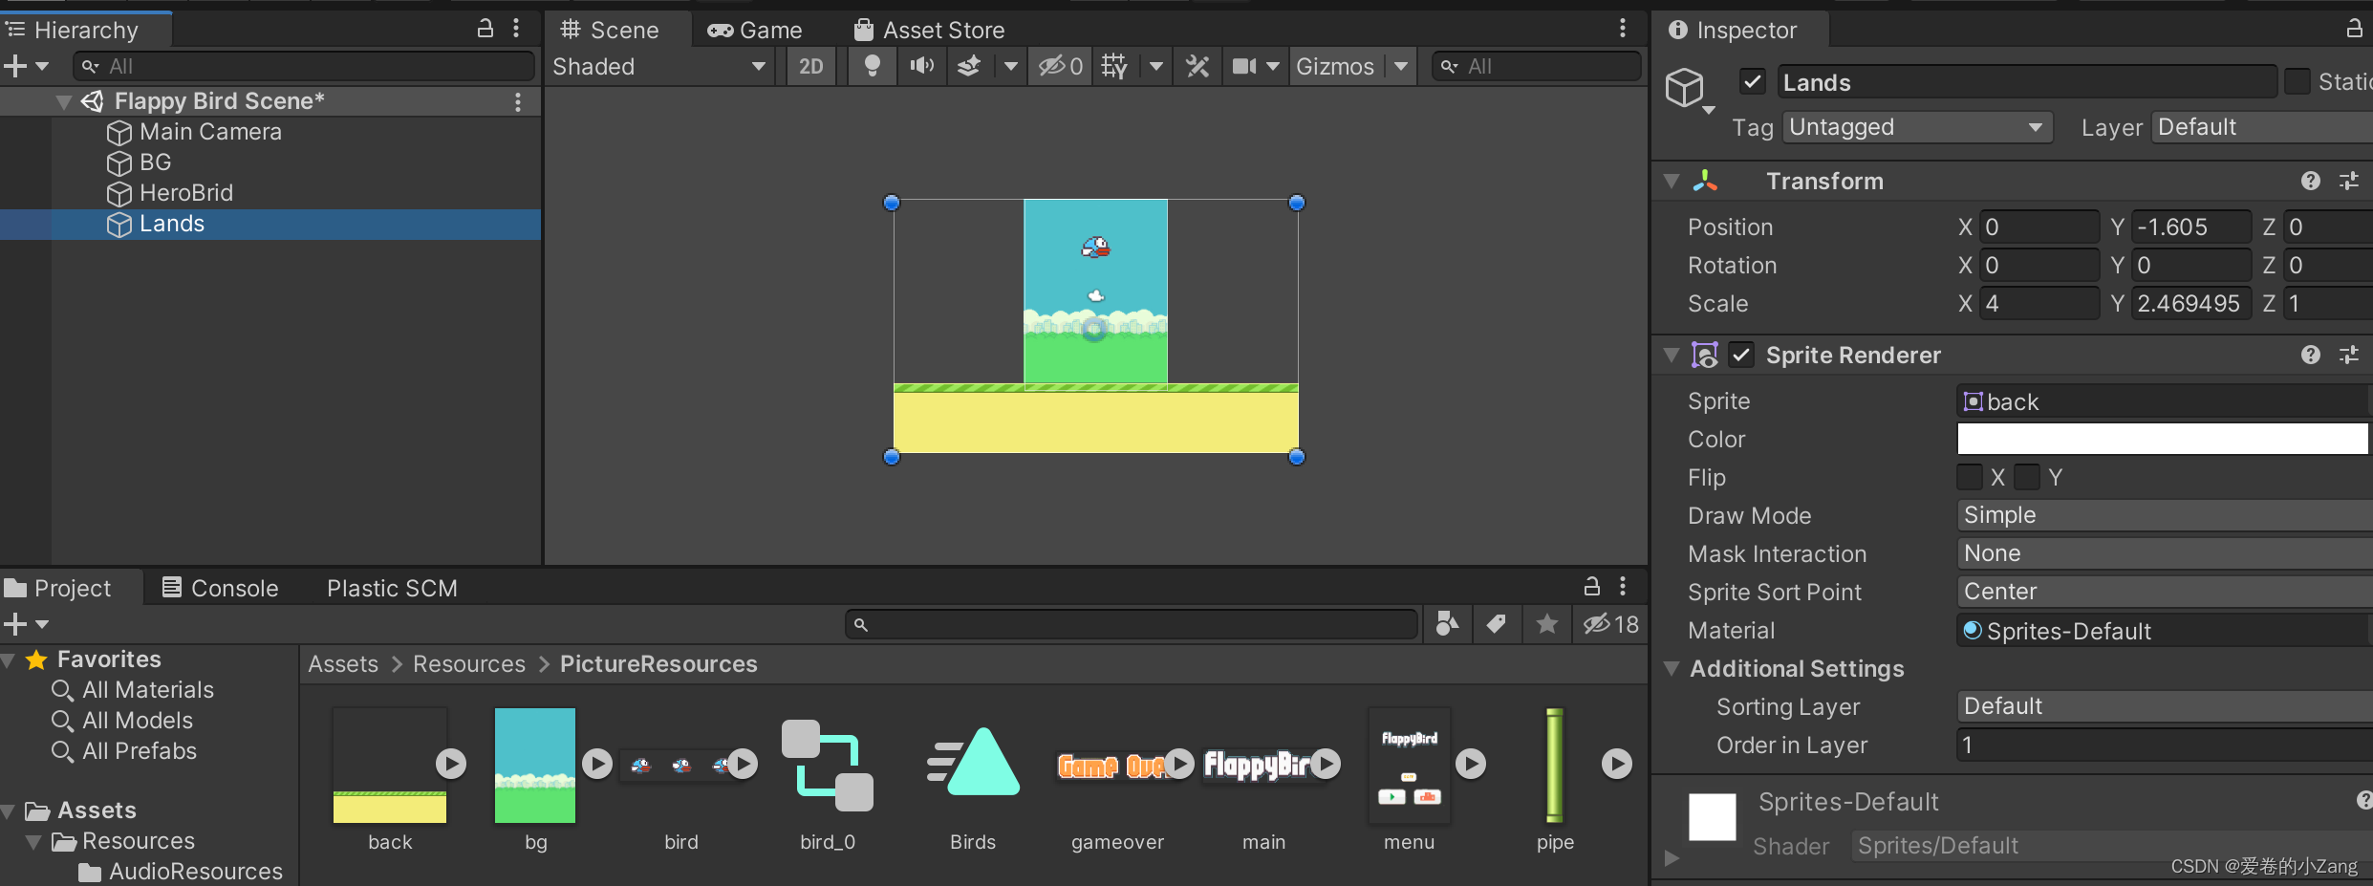Open Sorting Layer Default dropdown
The height and width of the screenshot is (886, 2373).
pyautogui.click(x=2165, y=706)
